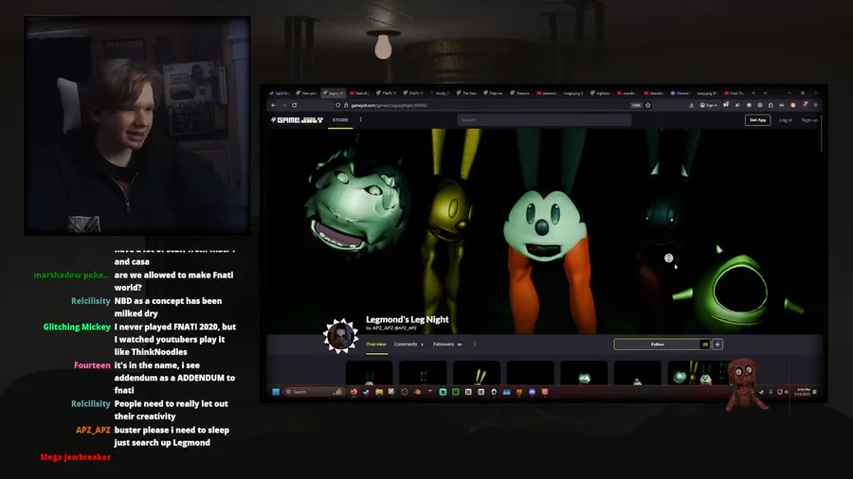The width and height of the screenshot is (853, 479).
Task: Click the game's spiky avatar thumbnail
Action: click(x=341, y=336)
